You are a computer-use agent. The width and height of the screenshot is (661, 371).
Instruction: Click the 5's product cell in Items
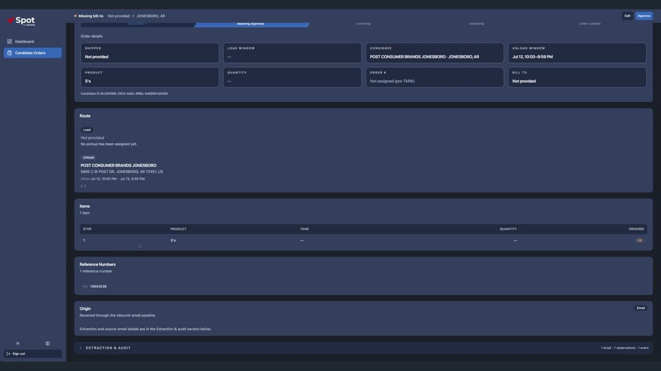point(173,241)
